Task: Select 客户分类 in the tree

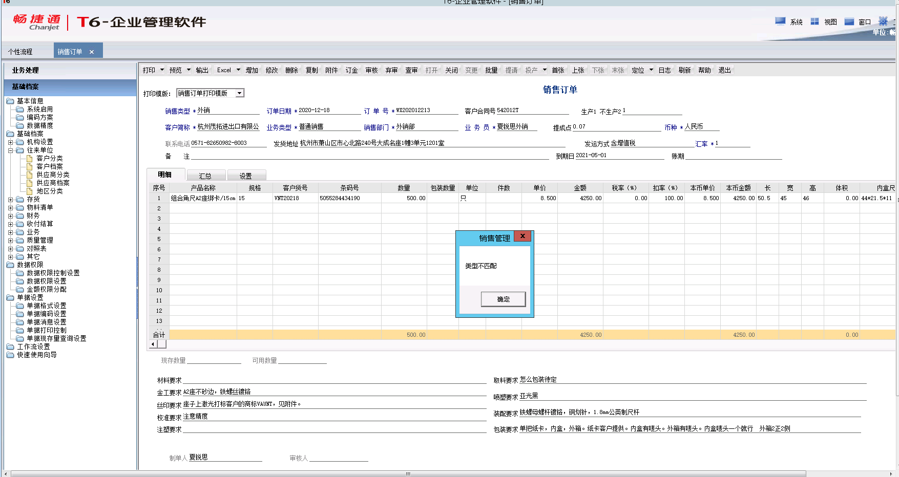Action: 49,158
